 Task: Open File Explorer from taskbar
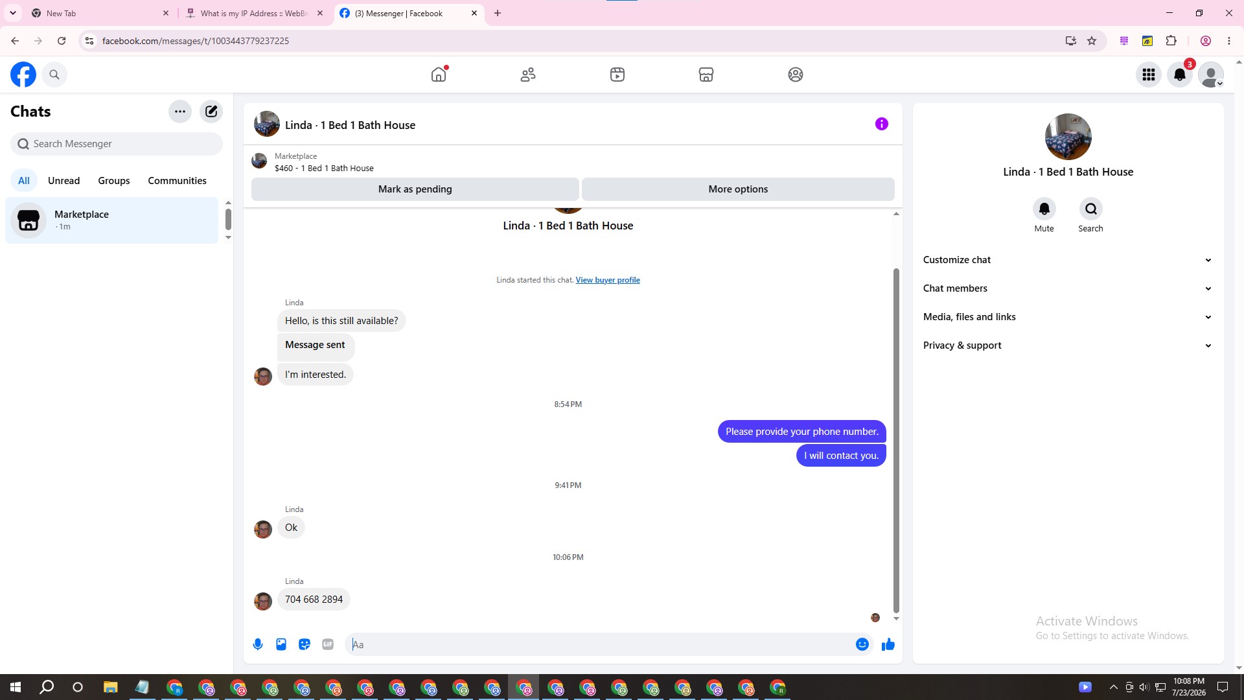pos(110,687)
